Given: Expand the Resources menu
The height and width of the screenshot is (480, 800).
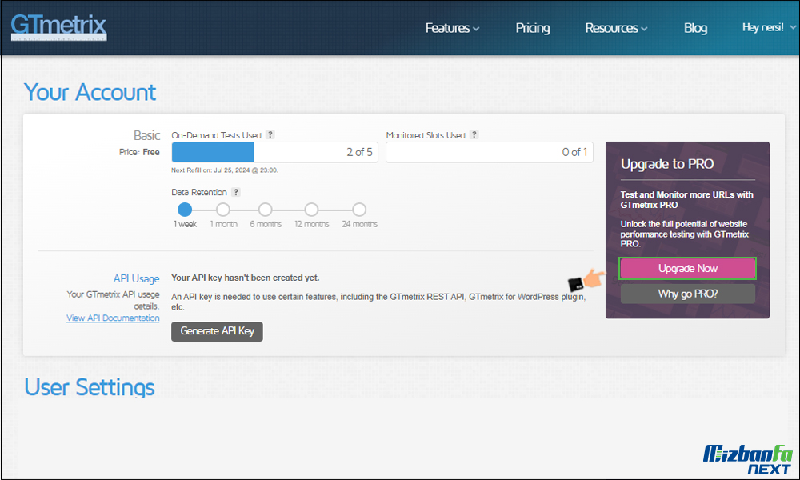Looking at the screenshot, I should tap(616, 28).
